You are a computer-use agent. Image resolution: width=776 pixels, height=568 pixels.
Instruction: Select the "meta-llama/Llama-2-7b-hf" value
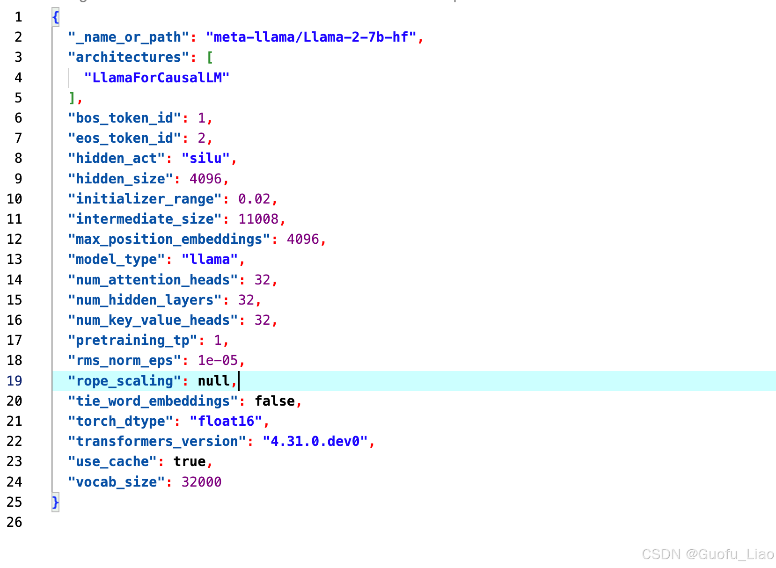pyautogui.click(x=311, y=37)
